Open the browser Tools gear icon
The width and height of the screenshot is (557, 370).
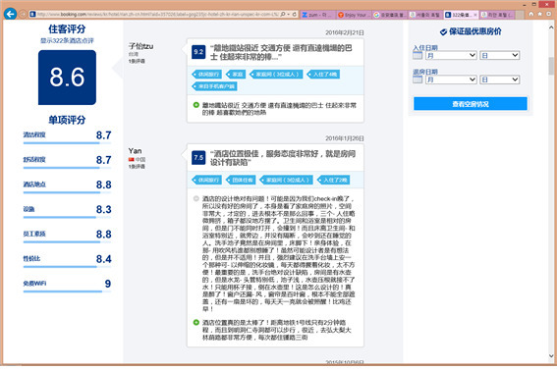click(548, 14)
